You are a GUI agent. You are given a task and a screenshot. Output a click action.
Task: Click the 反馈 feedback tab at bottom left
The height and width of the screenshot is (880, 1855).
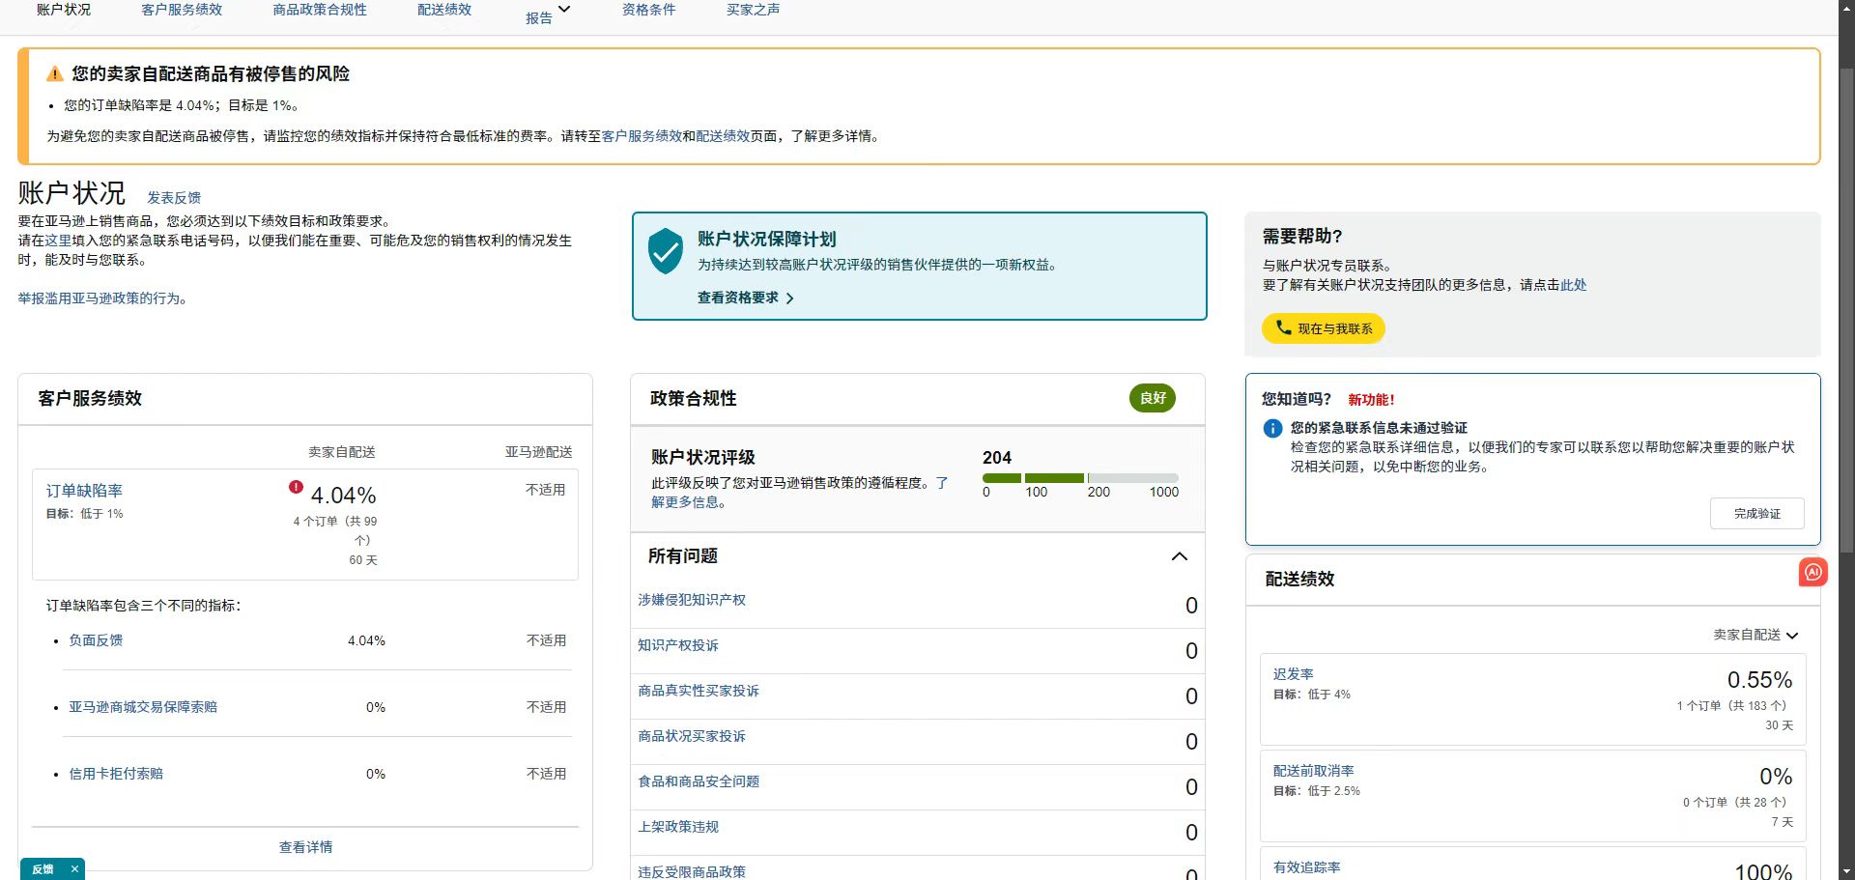pos(43,869)
